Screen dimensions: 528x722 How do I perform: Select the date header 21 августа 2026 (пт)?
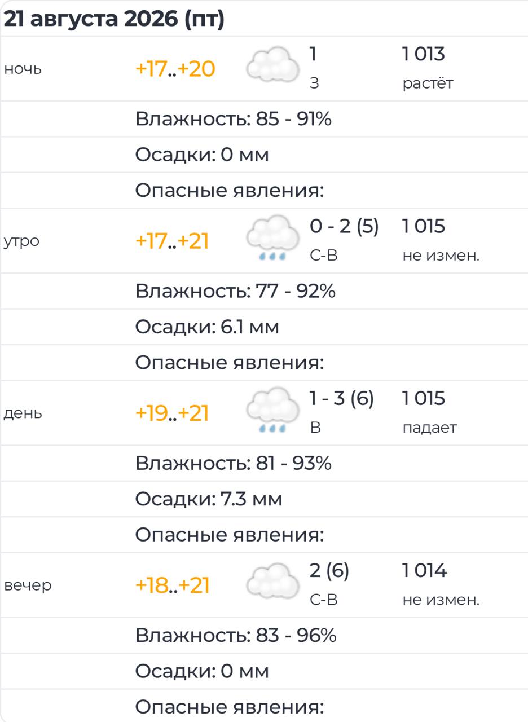114,19
